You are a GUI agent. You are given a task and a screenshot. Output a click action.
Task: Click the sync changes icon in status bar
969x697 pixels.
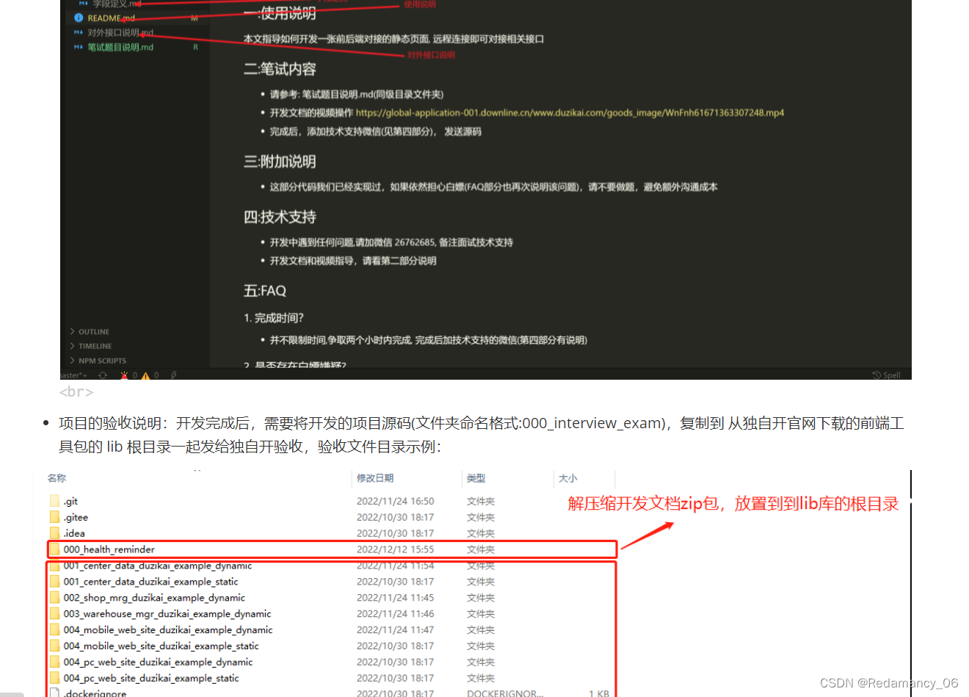(x=103, y=375)
